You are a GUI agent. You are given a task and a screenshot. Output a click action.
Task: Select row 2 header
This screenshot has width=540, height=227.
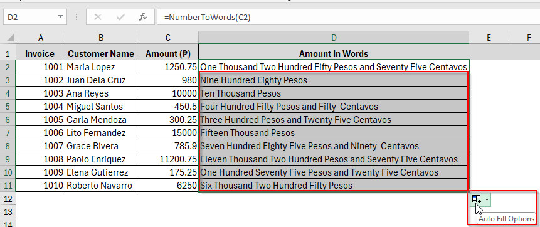tap(8, 67)
